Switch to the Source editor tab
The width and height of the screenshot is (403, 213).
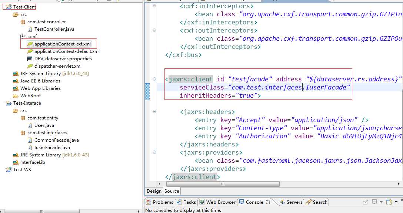tap(172, 191)
